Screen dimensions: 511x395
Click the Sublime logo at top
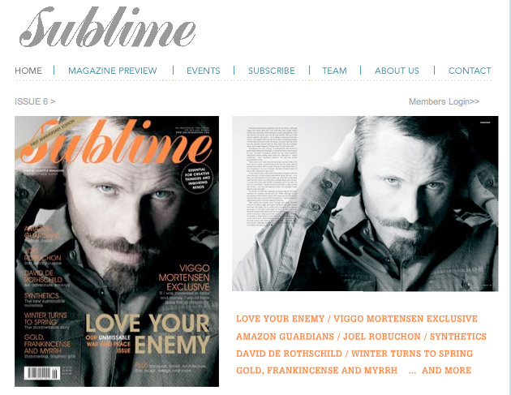[x=108, y=27]
